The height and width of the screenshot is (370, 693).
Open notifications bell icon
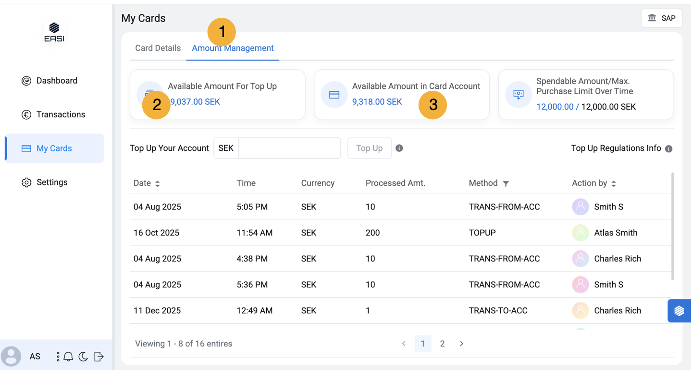(68, 357)
